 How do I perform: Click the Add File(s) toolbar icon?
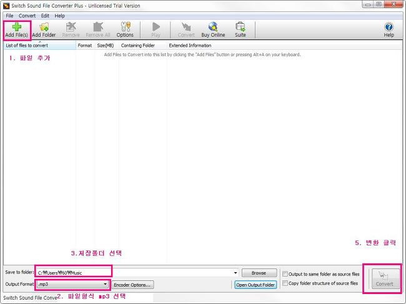coord(17,30)
